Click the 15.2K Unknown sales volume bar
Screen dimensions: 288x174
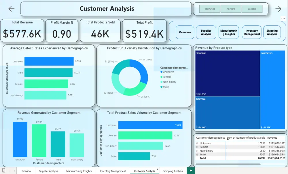tap(150, 125)
